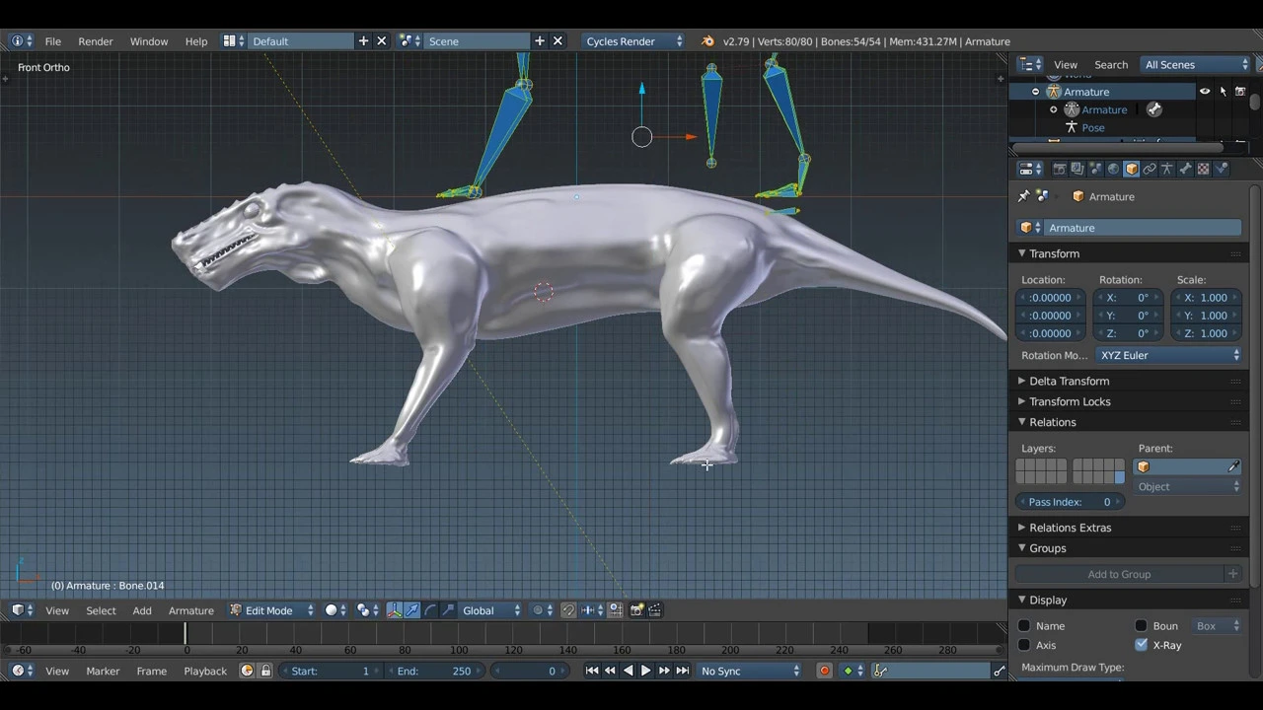Select the scale manipulator icon
Screen dimensions: 1263x710
tap(447, 610)
